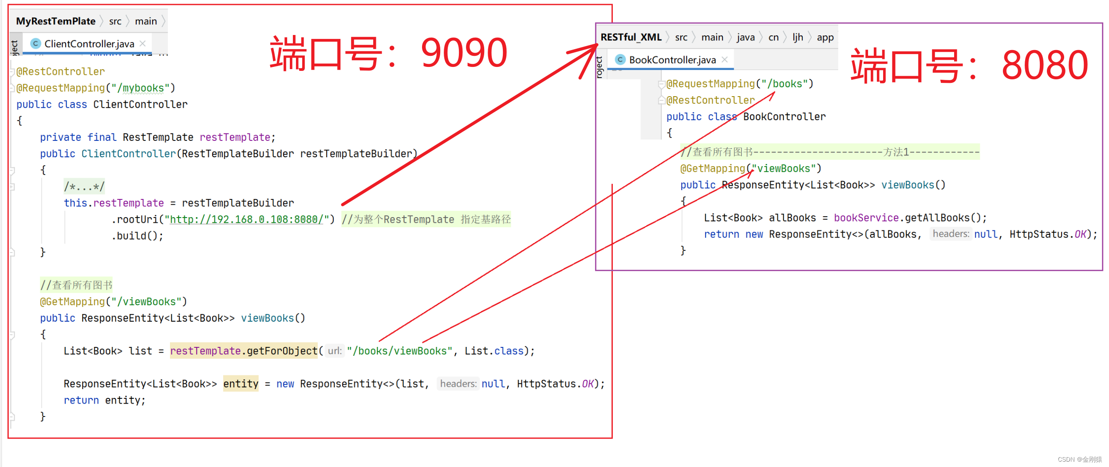
Task: Click the src breadcrumb in MyRestTemPlate window
Action: (115, 21)
